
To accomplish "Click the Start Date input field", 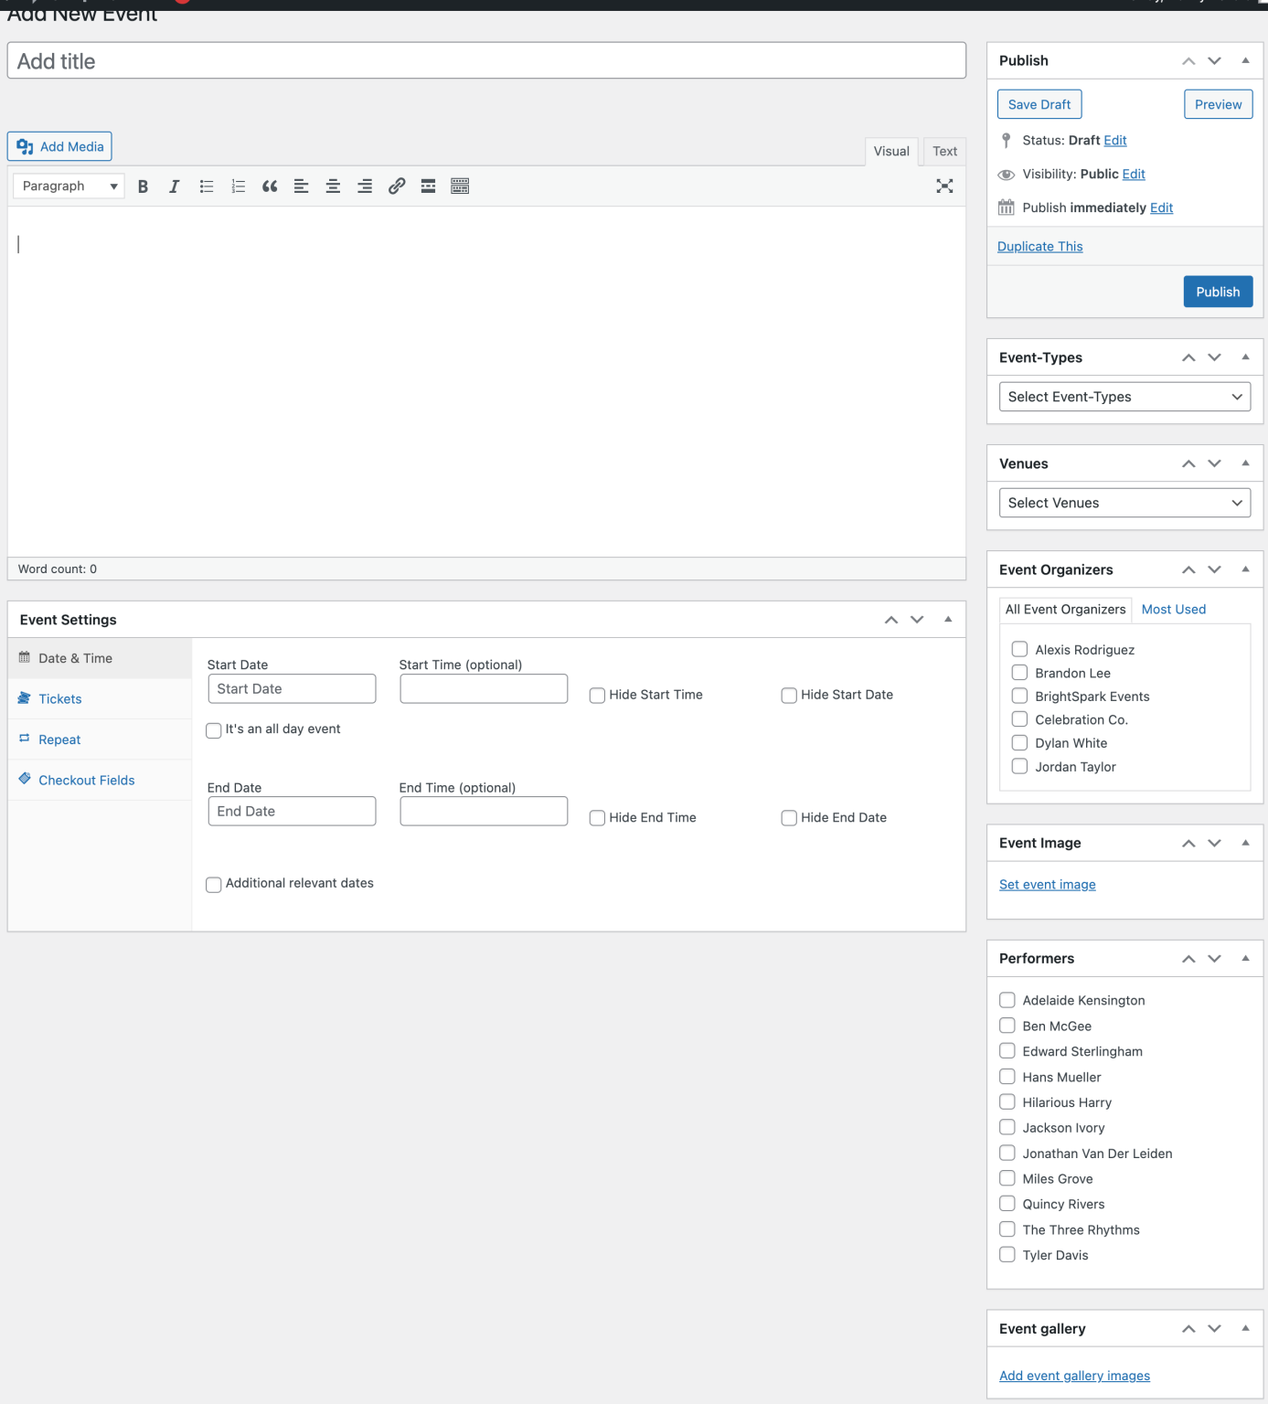I will coord(291,688).
